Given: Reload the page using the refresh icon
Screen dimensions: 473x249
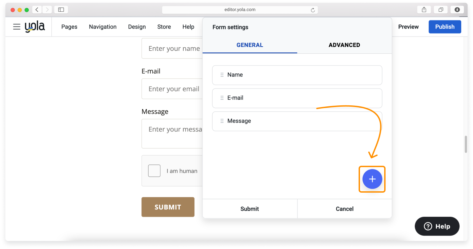Looking at the screenshot, I should (313, 10).
